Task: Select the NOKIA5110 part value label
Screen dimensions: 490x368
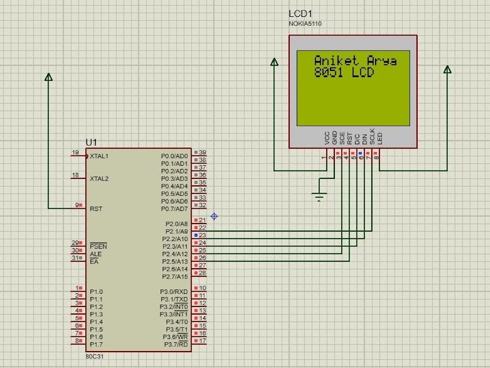Action: (305, 24)
